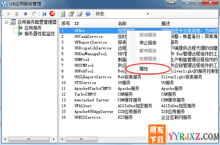Choose 停止服务 in context menu
220x145 pixels.
coord(148,43)
